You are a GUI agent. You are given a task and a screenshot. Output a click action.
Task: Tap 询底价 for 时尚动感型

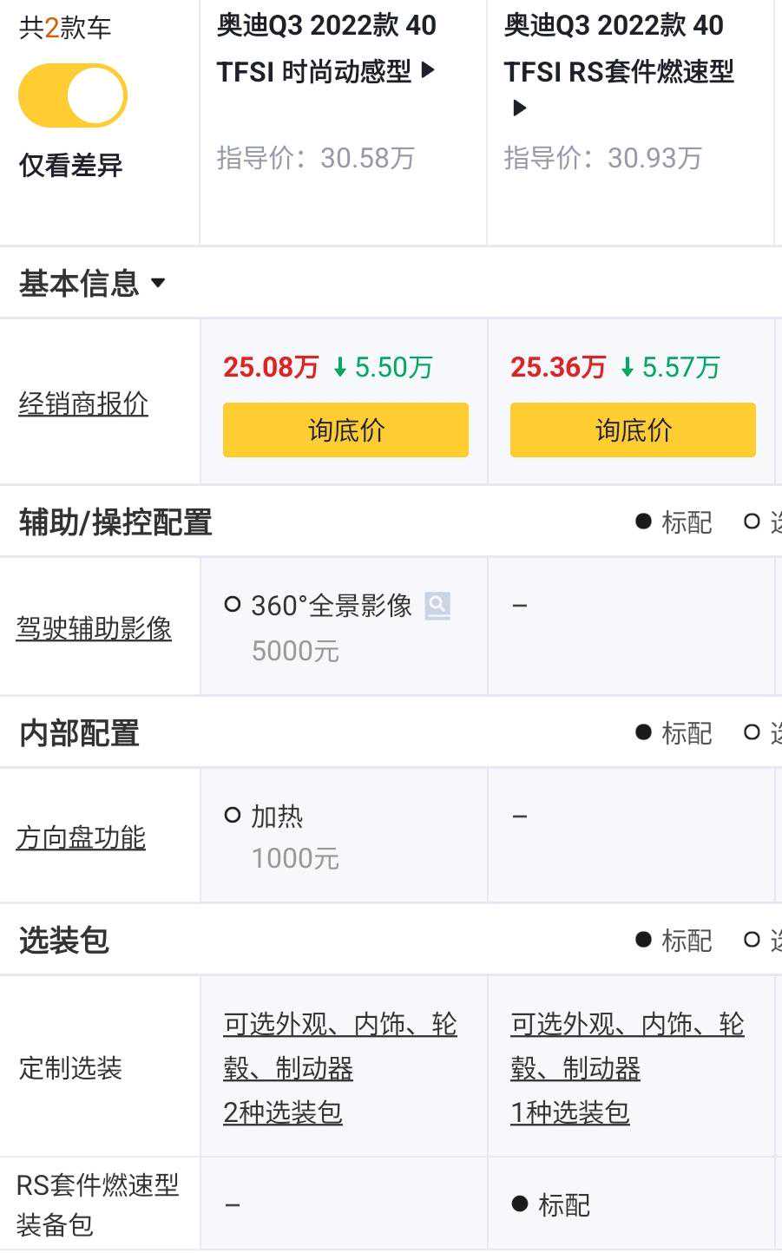[345, 430]
